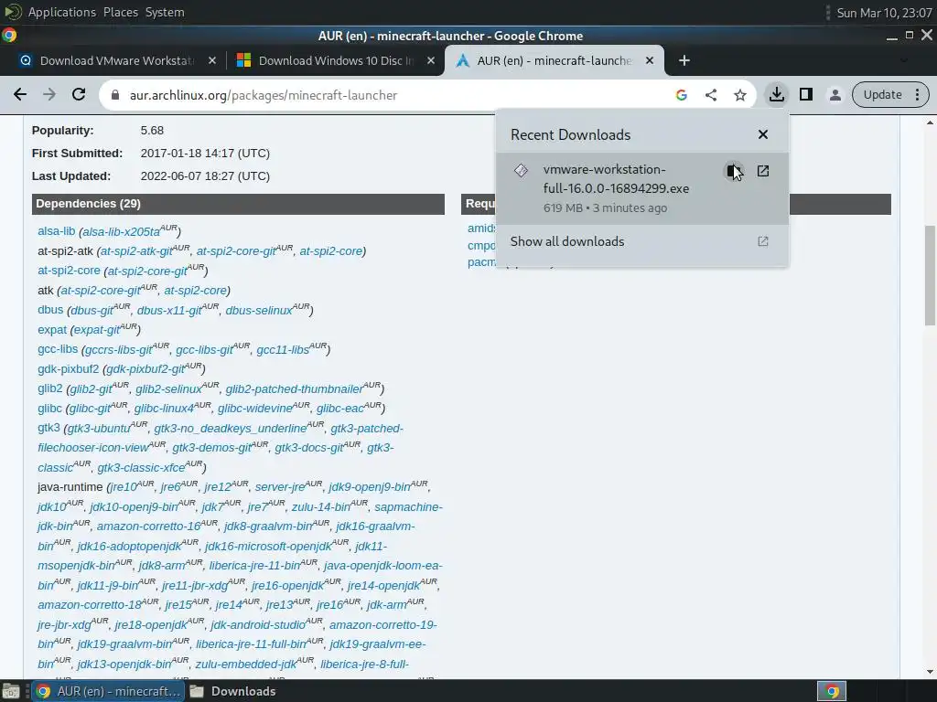Click the Chrome icon in bottom panel tray
937x702 pixels.
click(x=832, y=691)
